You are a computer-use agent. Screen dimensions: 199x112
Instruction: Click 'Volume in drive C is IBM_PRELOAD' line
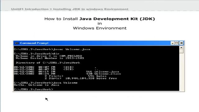[49, 56]
